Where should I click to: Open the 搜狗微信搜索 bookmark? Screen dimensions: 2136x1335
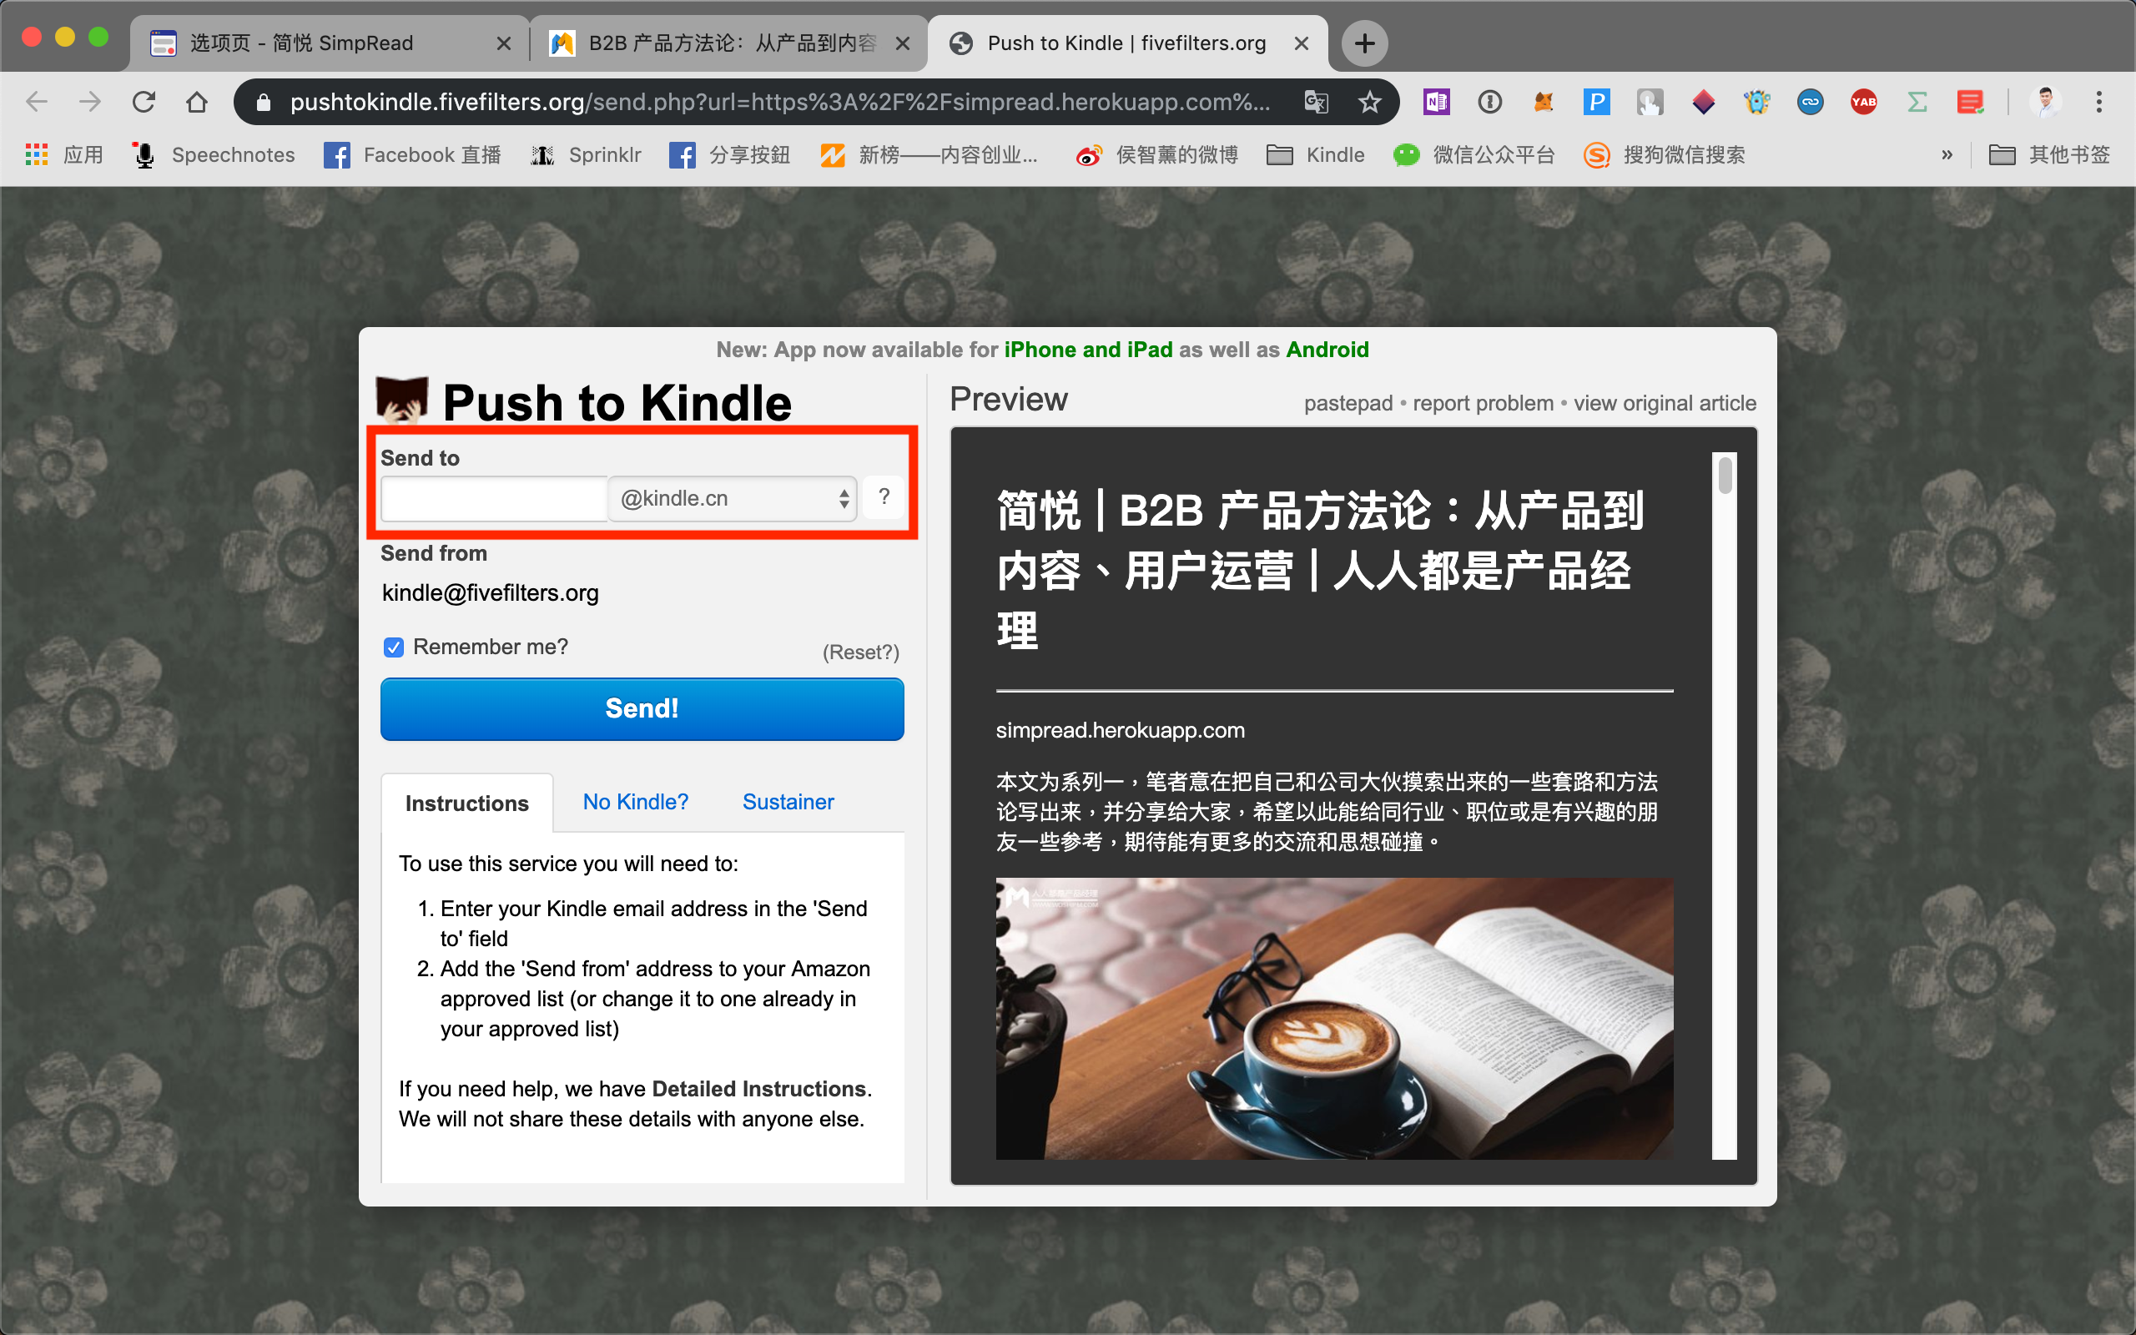(1665, 155)
